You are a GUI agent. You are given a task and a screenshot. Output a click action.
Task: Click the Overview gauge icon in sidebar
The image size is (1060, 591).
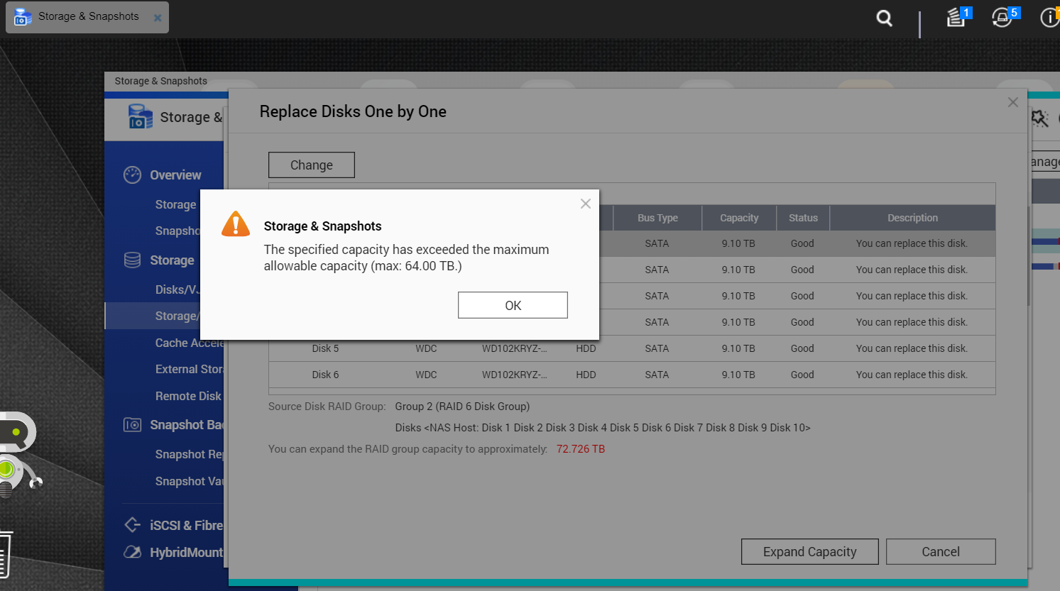click(x=132, y=175)
